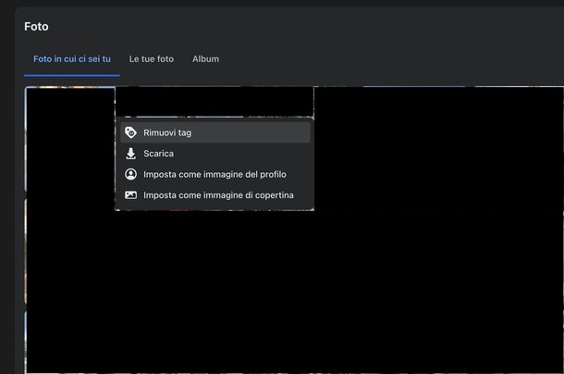564x374 pixels.
Task: Choose Imposta come immagine di copertina
Action: (218, 195)
